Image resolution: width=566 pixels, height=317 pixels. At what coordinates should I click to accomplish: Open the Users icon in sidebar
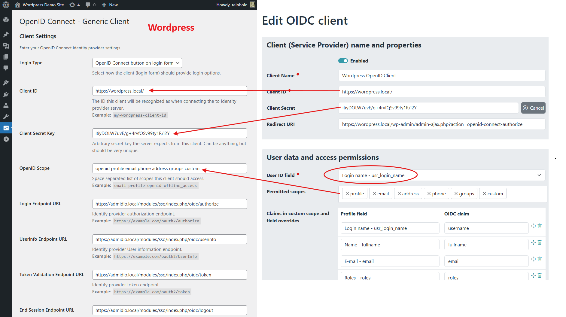click(6, 105)
